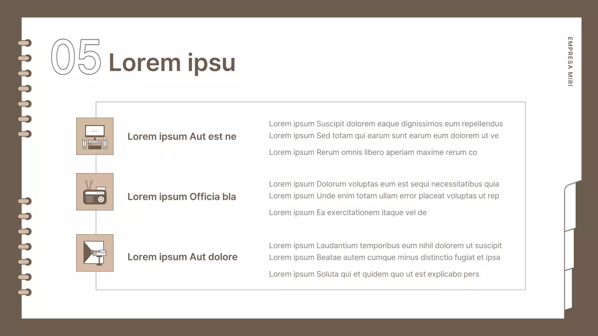This screenshot has width=598, height=336.
Task: Click the 'Lorem ipsum Aut dolore' heading
Action: [x=182, y=257]
